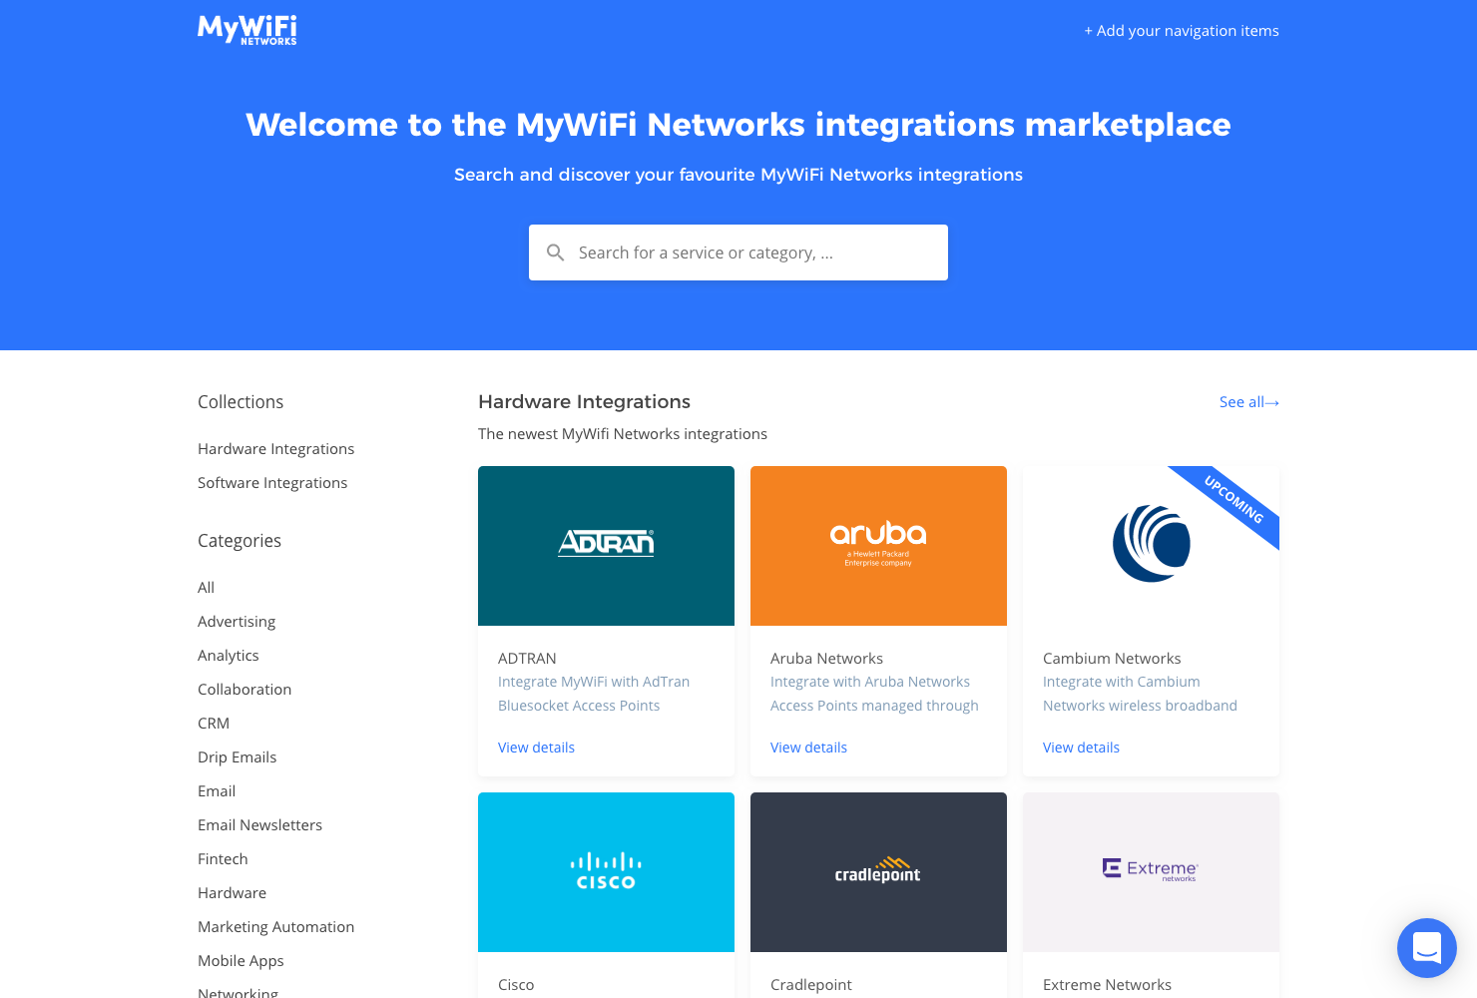Image resolution: width=1477 pixels, height=998 pixels.
Task: Click the search magnifier icon
Action: point(556,252)
